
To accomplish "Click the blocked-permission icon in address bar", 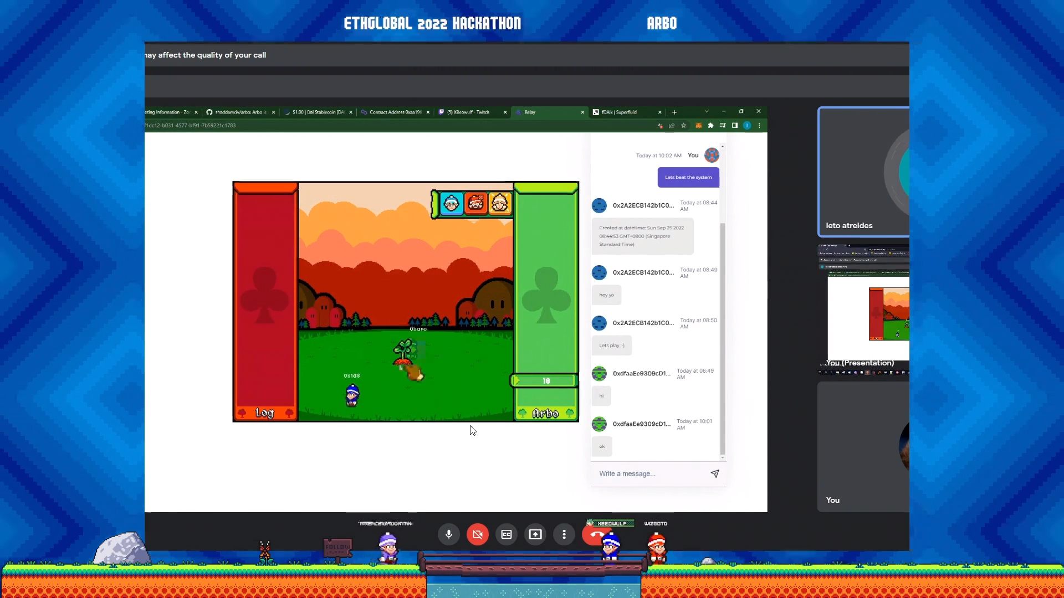I will tap(660, 126).
